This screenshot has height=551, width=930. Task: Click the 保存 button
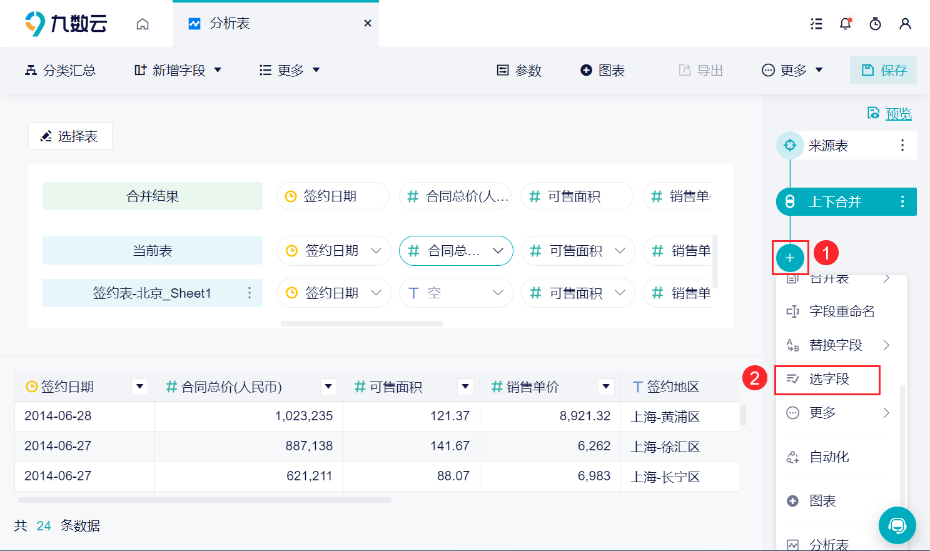(x=883, y=70)
